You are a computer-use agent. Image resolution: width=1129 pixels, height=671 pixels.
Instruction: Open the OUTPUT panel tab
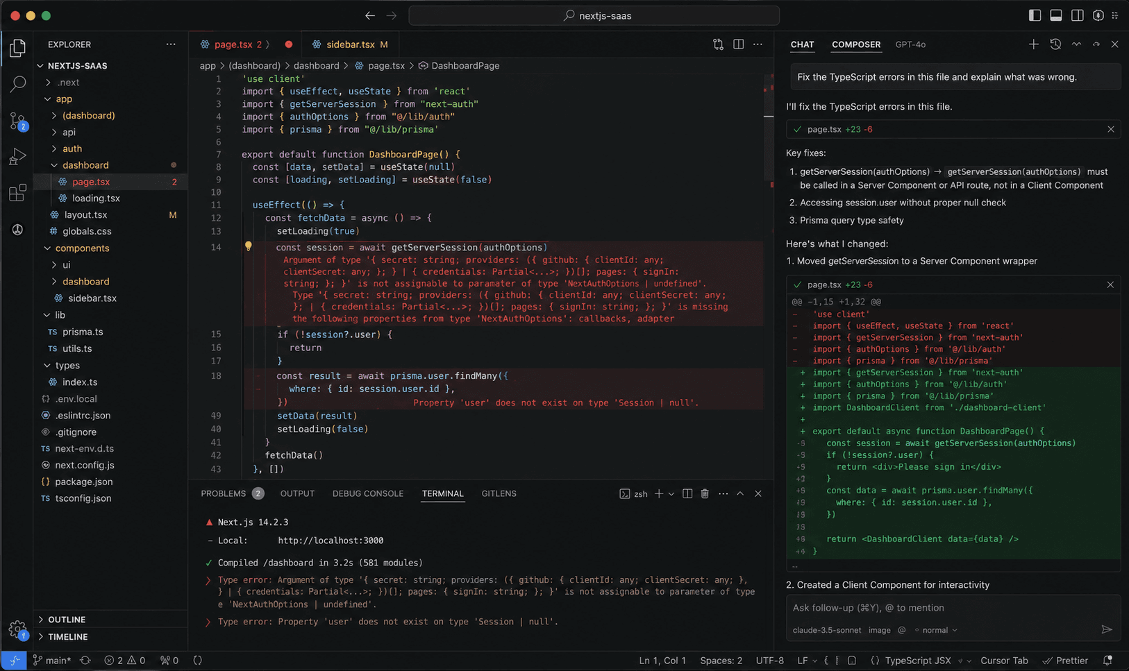(x=297, y=493)
